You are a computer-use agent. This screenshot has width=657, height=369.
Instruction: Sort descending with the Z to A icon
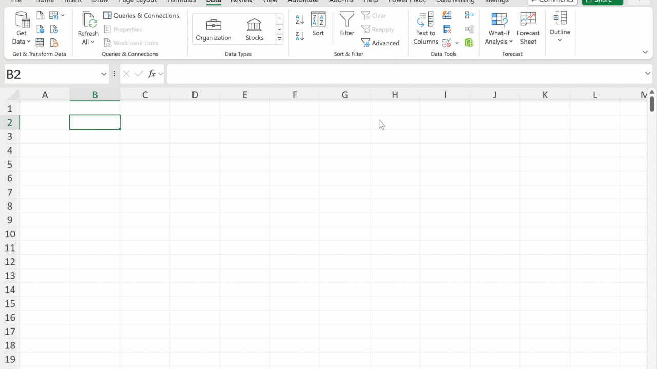(300, 36)
